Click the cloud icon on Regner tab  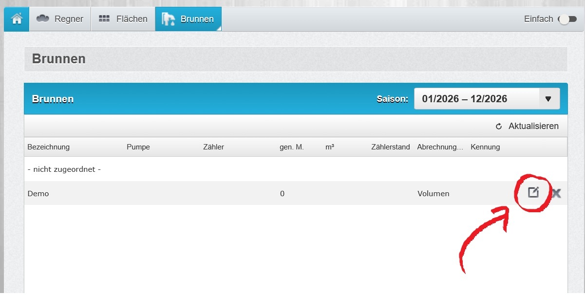click(43, 19)
